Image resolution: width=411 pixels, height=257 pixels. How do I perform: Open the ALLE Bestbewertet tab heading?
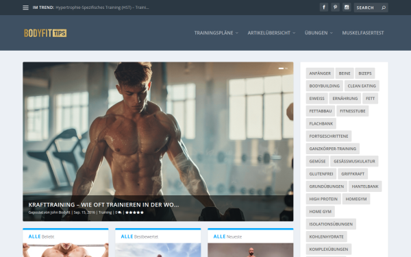140,236
